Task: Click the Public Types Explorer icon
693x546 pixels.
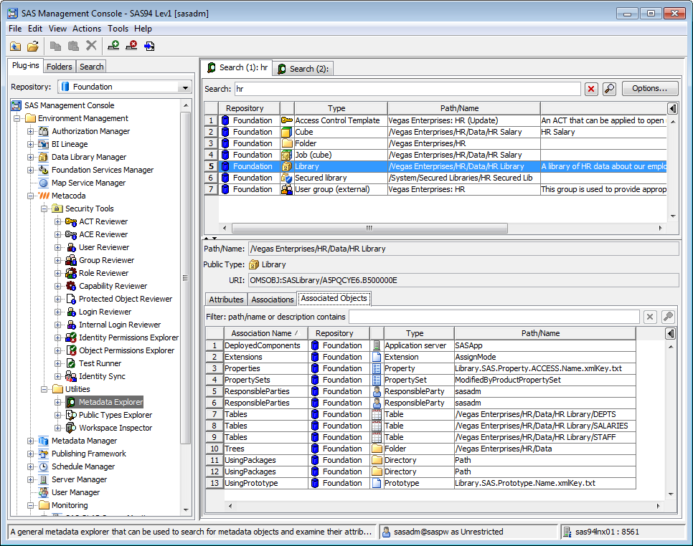Action: (71, 415)
